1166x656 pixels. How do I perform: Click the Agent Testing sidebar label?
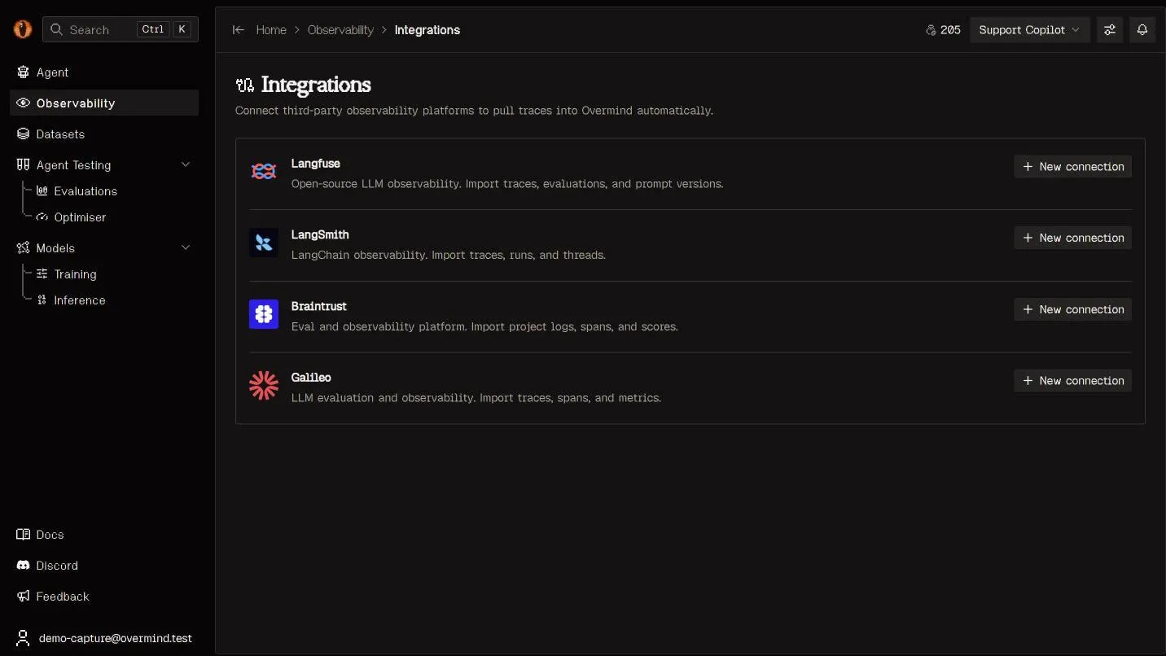[73, 165]
